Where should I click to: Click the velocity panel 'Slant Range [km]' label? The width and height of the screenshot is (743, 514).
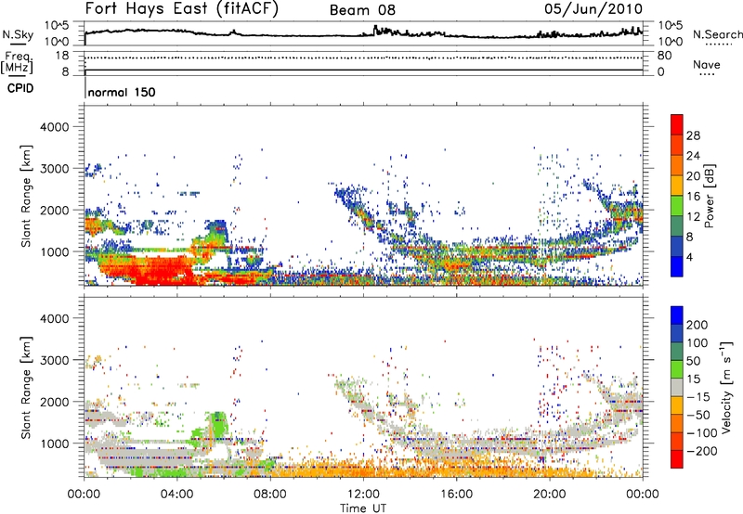click(x=26, y=387)
